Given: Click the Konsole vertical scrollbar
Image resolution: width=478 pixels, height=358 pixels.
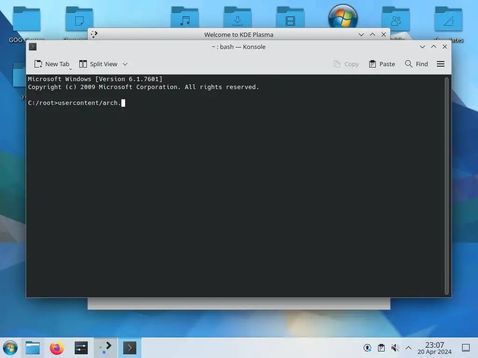Looking at the screenshot, I should (447, 186).
